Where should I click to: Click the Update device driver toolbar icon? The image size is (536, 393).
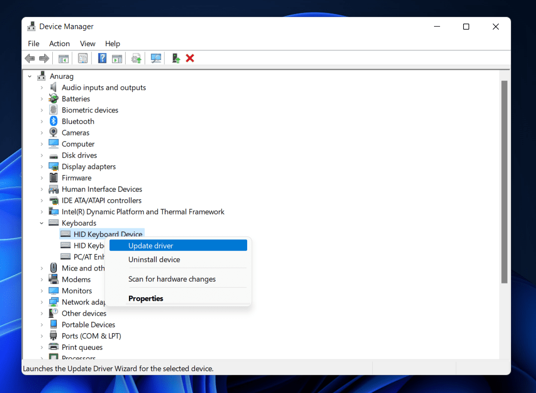(x=136, y=58)
